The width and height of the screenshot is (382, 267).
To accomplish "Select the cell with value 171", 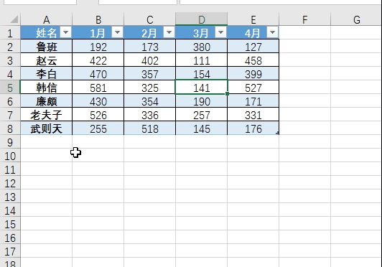I will 253,101.
